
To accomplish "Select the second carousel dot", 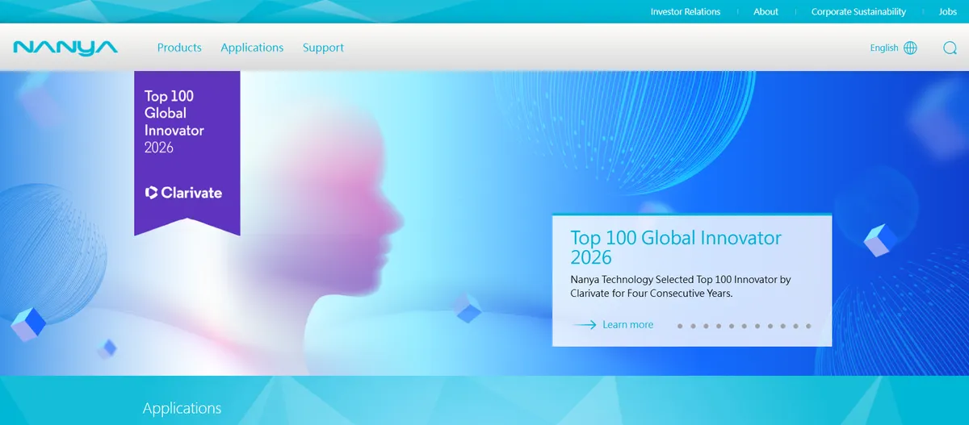I will pos(693,327).
